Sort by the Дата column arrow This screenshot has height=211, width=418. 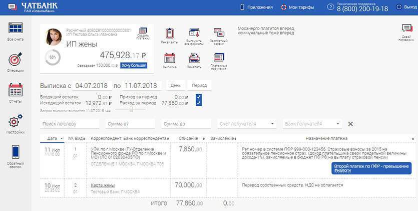point(62,138)
